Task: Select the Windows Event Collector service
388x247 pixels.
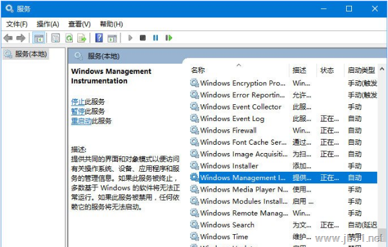Action: point(284,107)
